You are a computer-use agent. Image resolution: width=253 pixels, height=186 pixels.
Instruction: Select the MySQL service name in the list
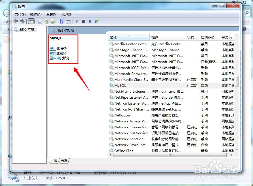[120, 86]
